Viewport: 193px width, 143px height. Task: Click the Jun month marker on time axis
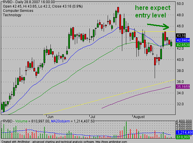[x=50, y=117]
